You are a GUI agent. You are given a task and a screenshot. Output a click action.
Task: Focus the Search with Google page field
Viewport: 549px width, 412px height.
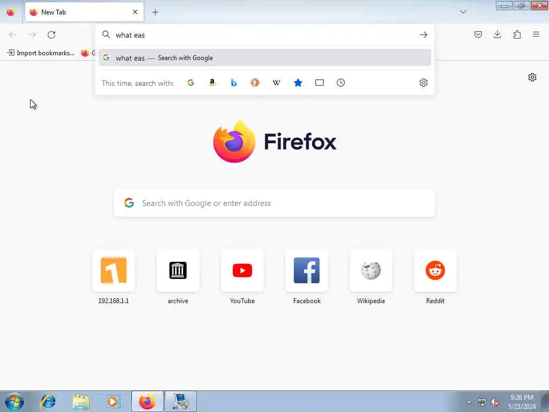(274, 203)
